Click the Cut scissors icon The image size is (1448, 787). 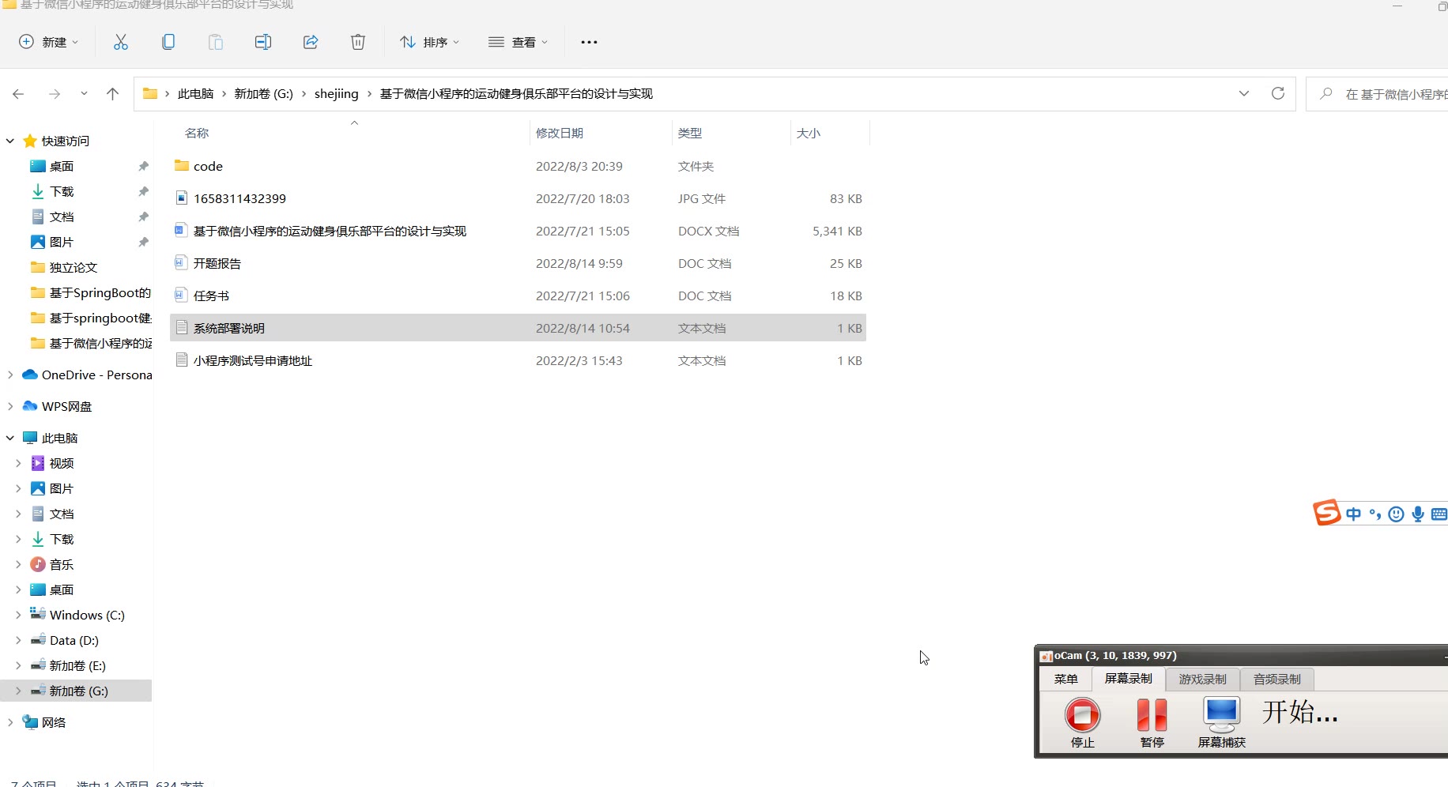(x=121, y=42)
